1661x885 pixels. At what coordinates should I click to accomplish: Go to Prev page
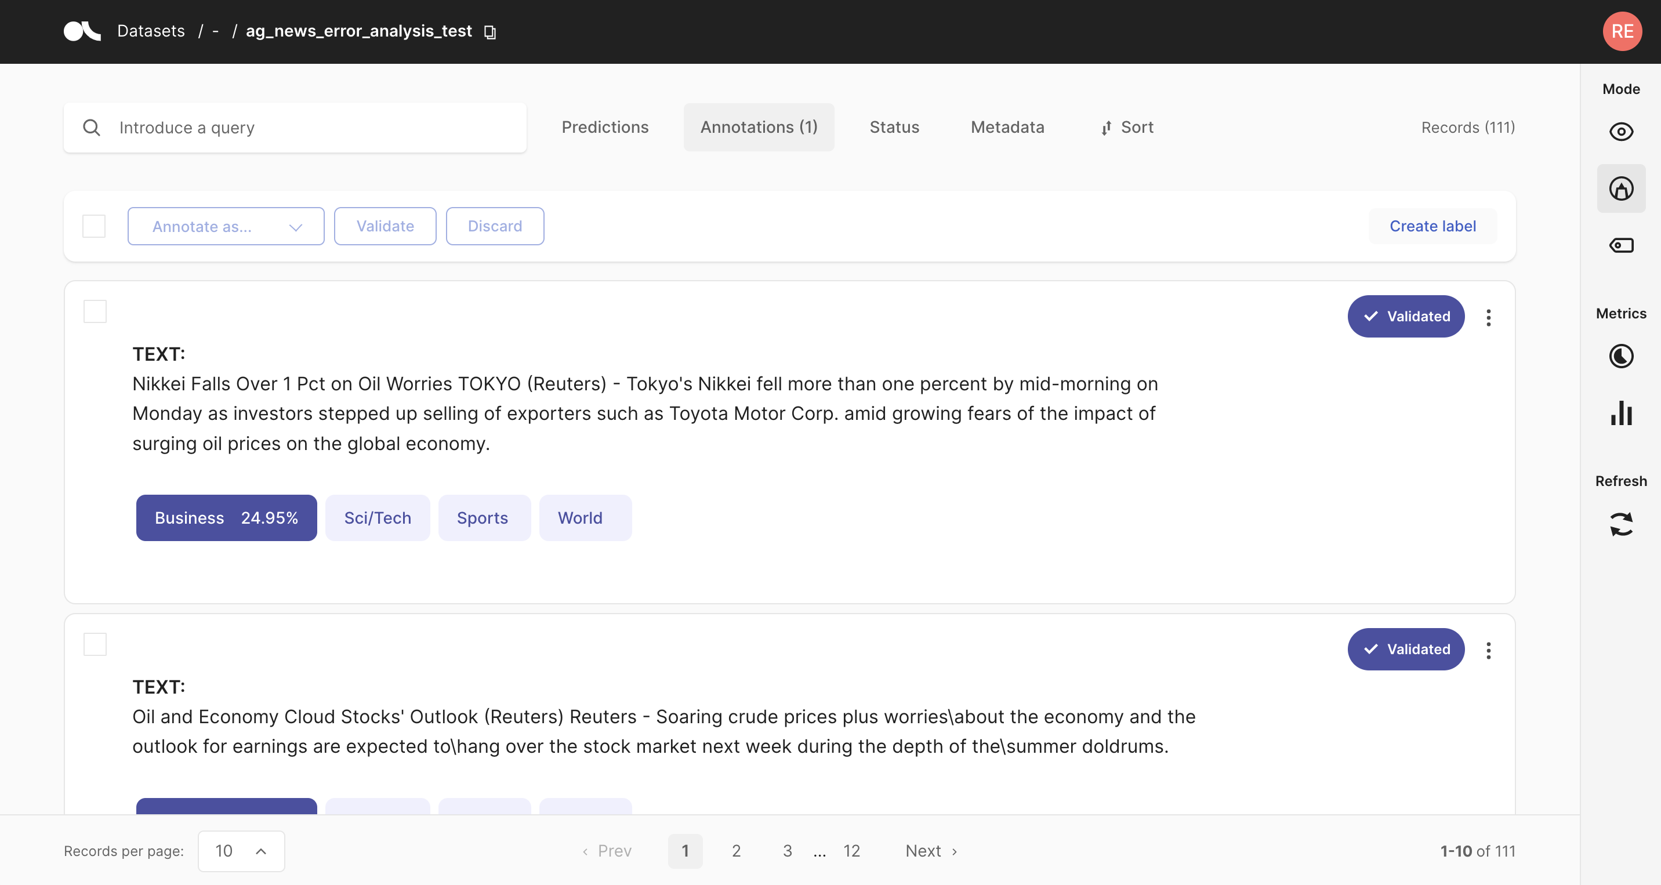click(x=607, y=851)
